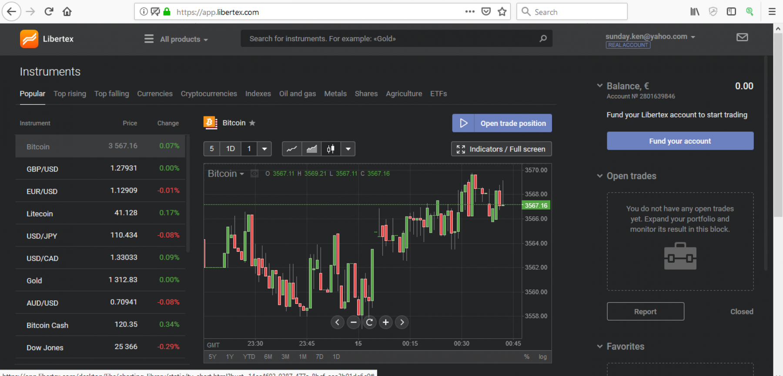Open Firefox library icon
Screen dimensions: 783x376
pyautogui.click(x=695, y=12)
